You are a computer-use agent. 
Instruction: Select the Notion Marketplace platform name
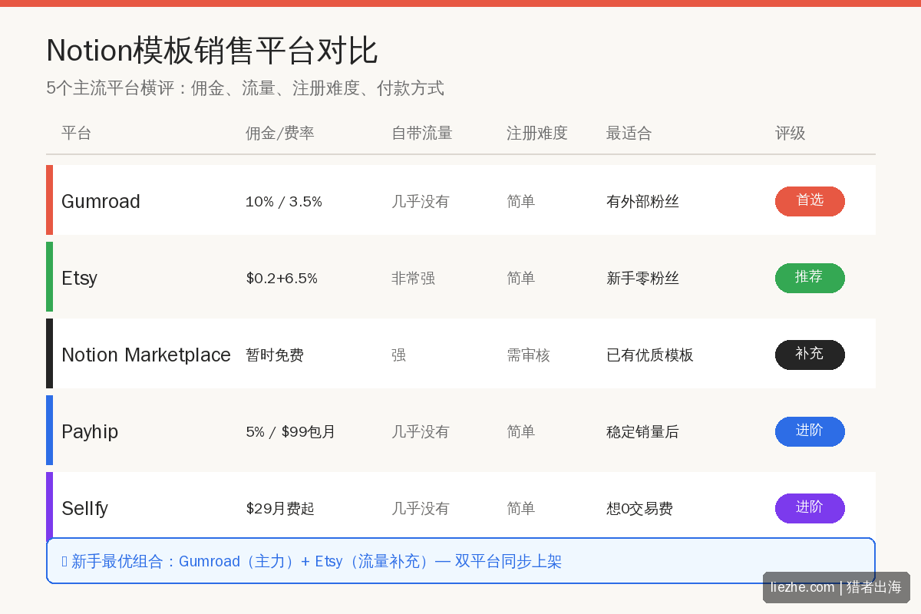146,355
